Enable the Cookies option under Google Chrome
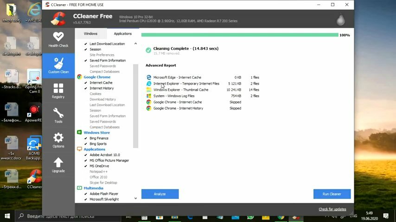The image size is (396, 222). (96, 94)
